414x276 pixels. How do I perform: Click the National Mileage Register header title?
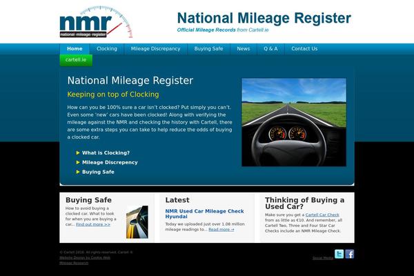point(264,18)
